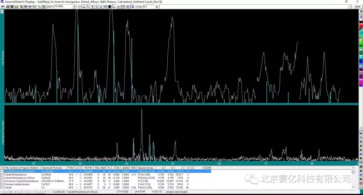Image resolution: width=363 pixels, height=195 pixels.
Task: Tick the checkbox for Chimney ladder phase
Action: [x=2, y=184]
